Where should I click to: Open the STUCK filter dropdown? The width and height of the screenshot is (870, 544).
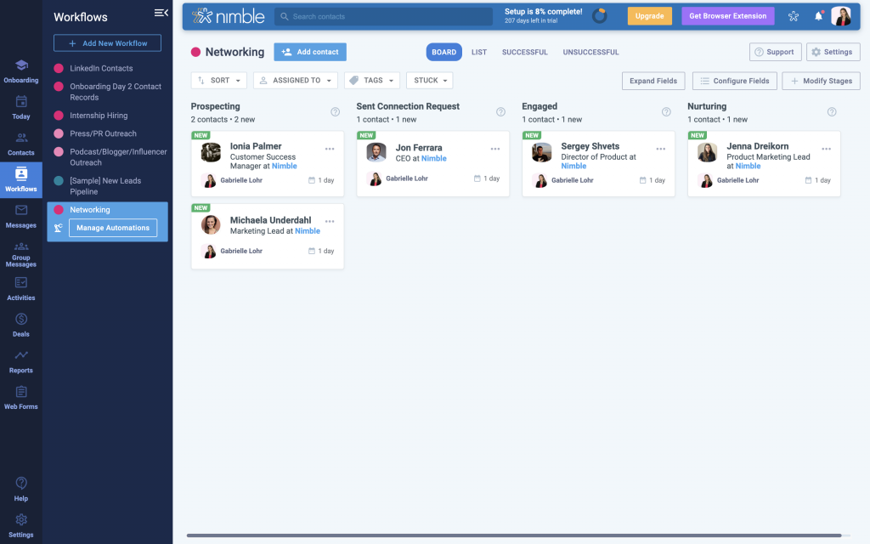[428, 80]
